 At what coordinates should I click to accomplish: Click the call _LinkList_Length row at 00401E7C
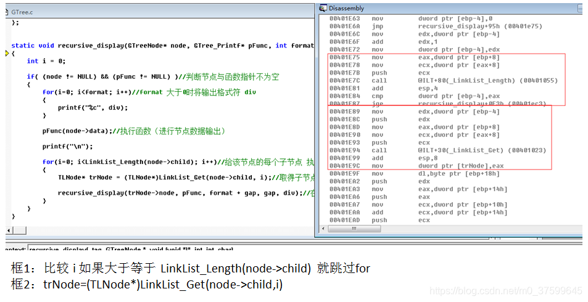444,81
